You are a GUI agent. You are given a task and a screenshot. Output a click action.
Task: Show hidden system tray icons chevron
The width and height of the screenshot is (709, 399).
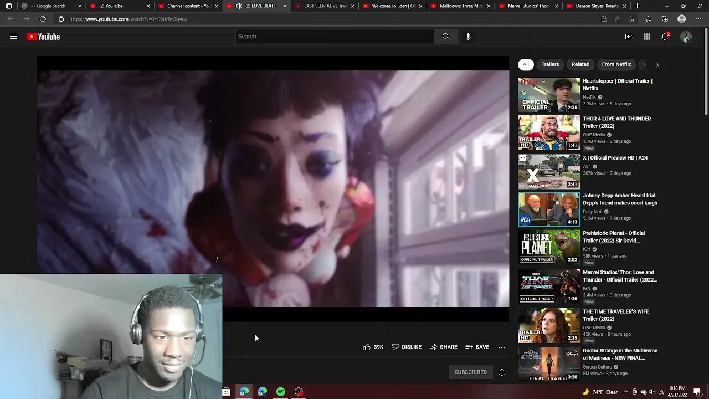click(x=626, y=392)
